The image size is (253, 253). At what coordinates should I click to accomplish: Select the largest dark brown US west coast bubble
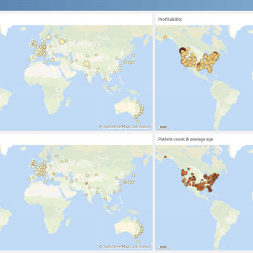182,51
